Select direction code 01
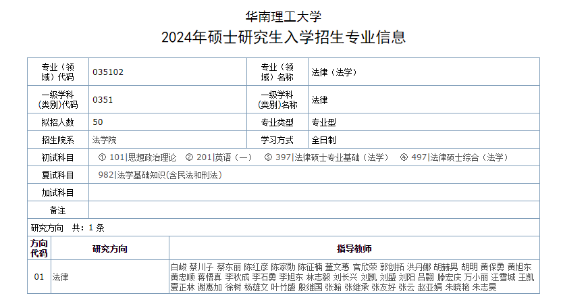Screen dimensions: 561x306 coord(39,277)
